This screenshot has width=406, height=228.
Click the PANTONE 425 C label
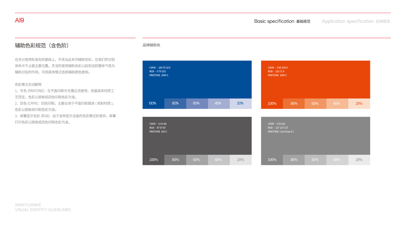158,132
